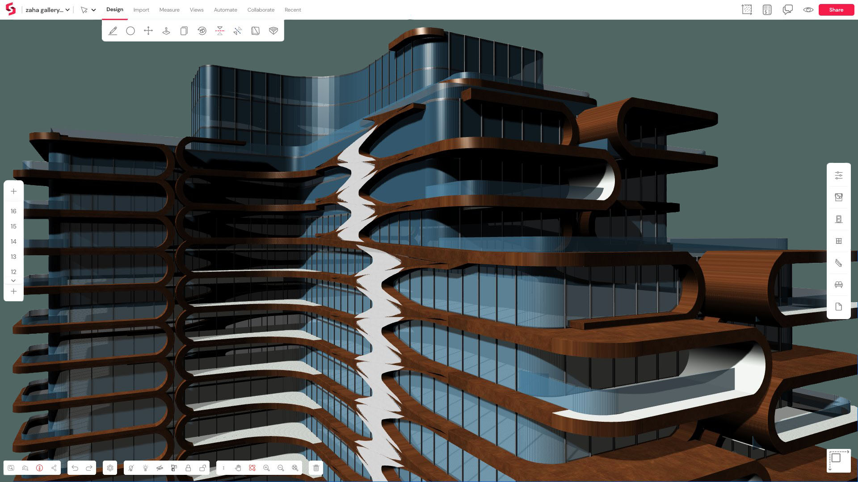Viewport: 858px width, 482px height.
Task: Open the sheets page icon on right sidebar
Action: tap(839, 307)
